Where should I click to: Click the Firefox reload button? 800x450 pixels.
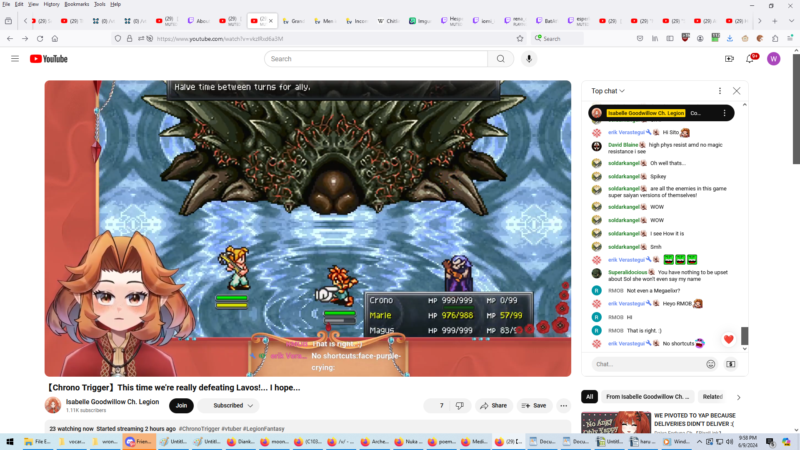tap(40, 38)
